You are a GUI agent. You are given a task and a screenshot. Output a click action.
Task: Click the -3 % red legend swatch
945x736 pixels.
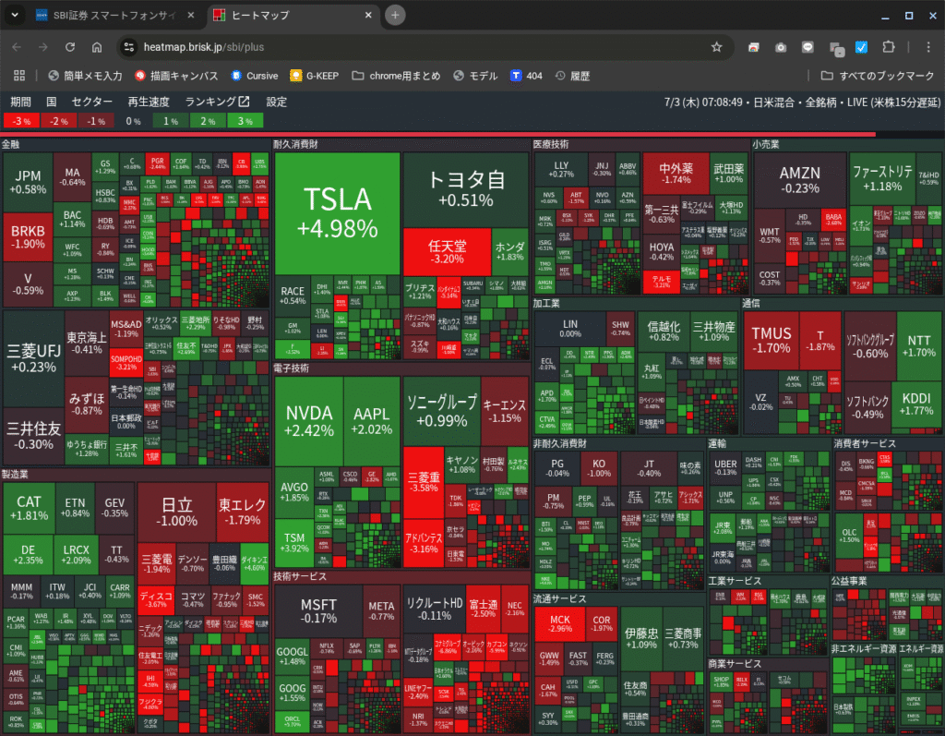tap(22, 121)
